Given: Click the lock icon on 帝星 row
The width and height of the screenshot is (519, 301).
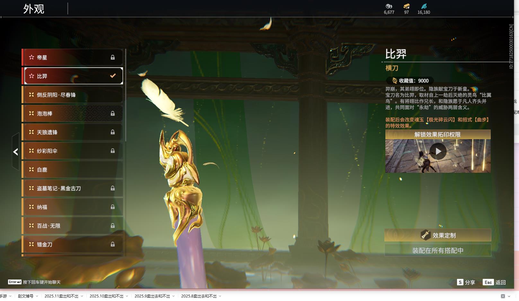Looking at the screenshot, I should pos(113,57).
